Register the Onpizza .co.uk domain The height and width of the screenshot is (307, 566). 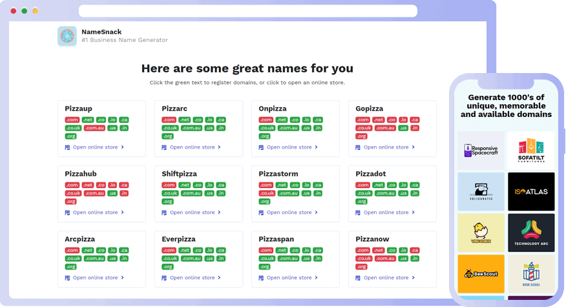[x=267, y=128]
